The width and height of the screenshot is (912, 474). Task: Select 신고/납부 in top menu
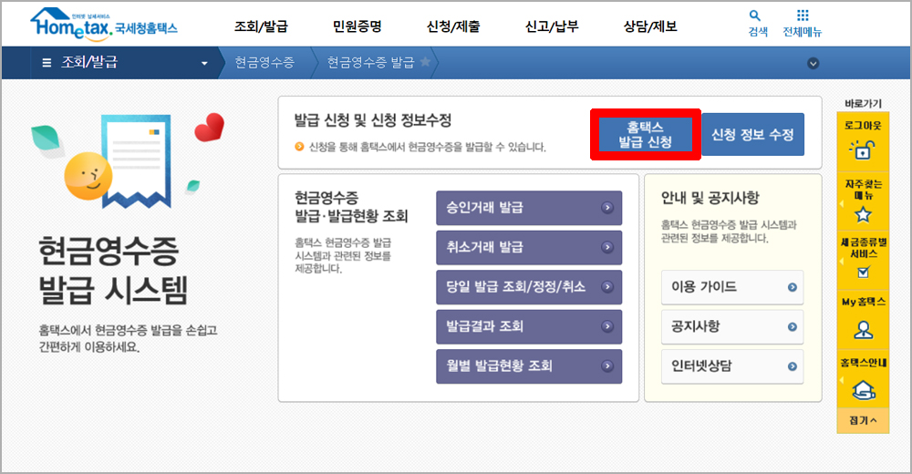coord(552,26)
